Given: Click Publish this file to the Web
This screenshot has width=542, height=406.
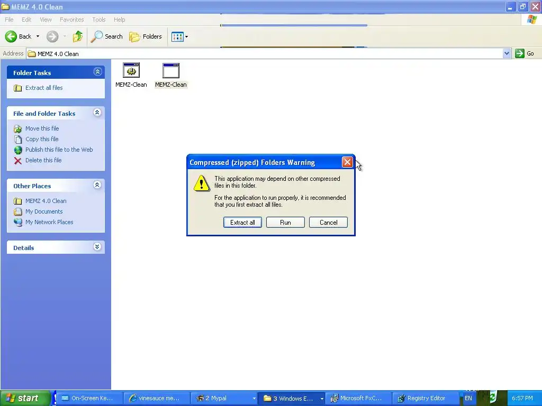Looking at the screenshot, I should click(x=59, y=150).
